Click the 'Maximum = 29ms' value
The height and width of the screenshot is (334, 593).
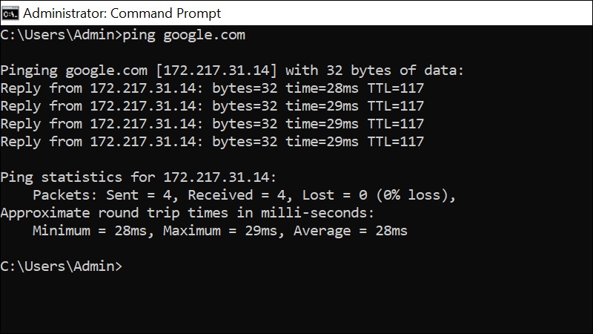click(222, 231)
